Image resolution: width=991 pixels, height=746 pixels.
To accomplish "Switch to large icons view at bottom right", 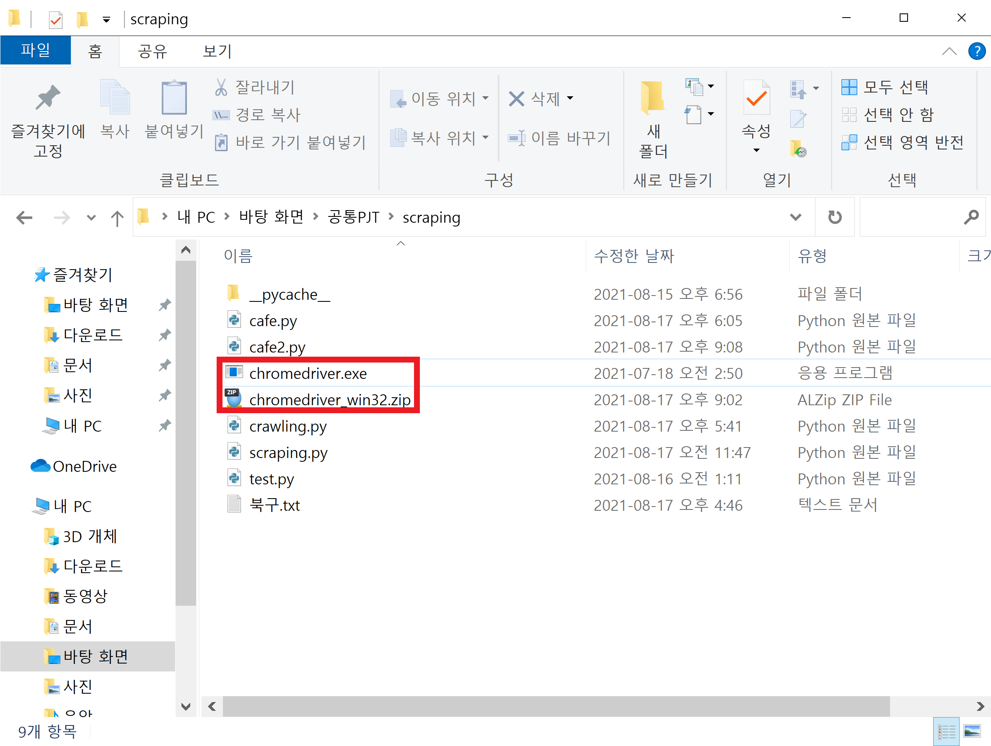I will [x=972, y=731].
